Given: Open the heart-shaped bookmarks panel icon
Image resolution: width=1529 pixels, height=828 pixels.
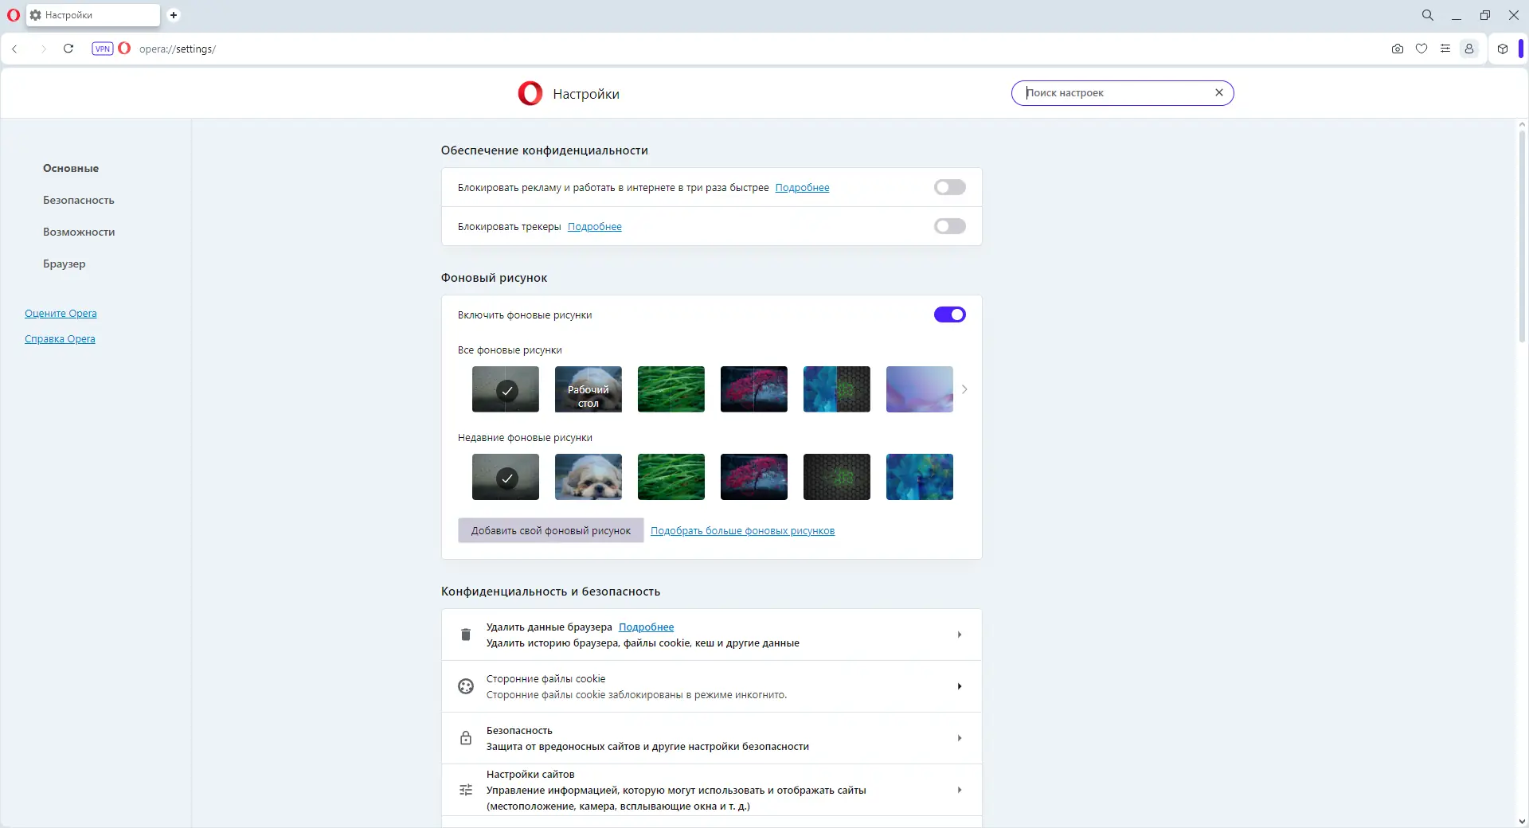Looking at the screenshot, I should point(1422,49).
